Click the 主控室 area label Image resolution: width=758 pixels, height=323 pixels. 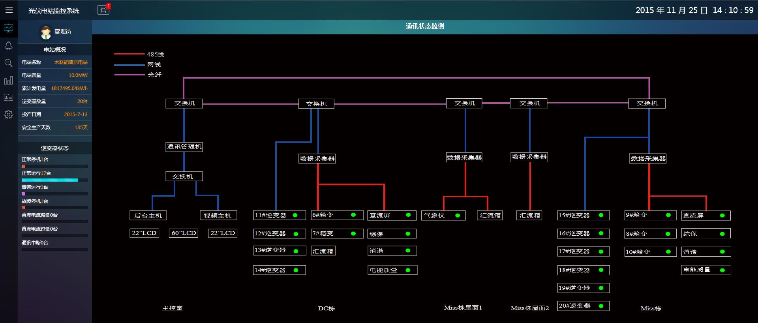click(x=173, y=308)
